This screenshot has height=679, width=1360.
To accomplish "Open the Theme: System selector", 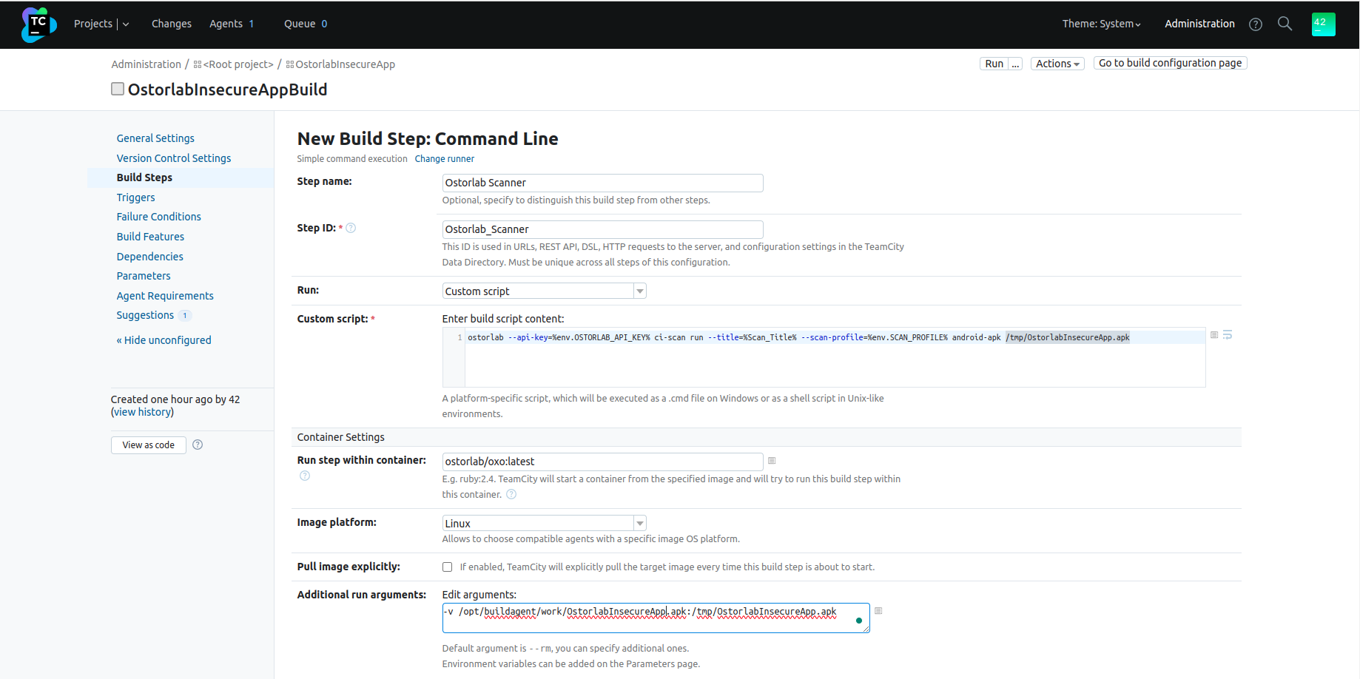I will point(1101,24).
